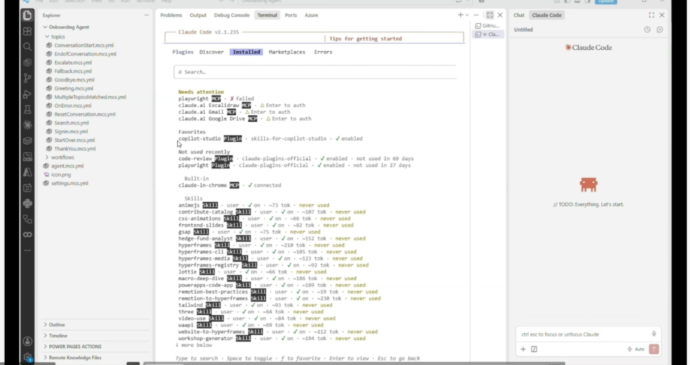The width and height of the screenshot is (690, 365).
Task: Select the Discover tab in the plugin manager
Action: 212,52
